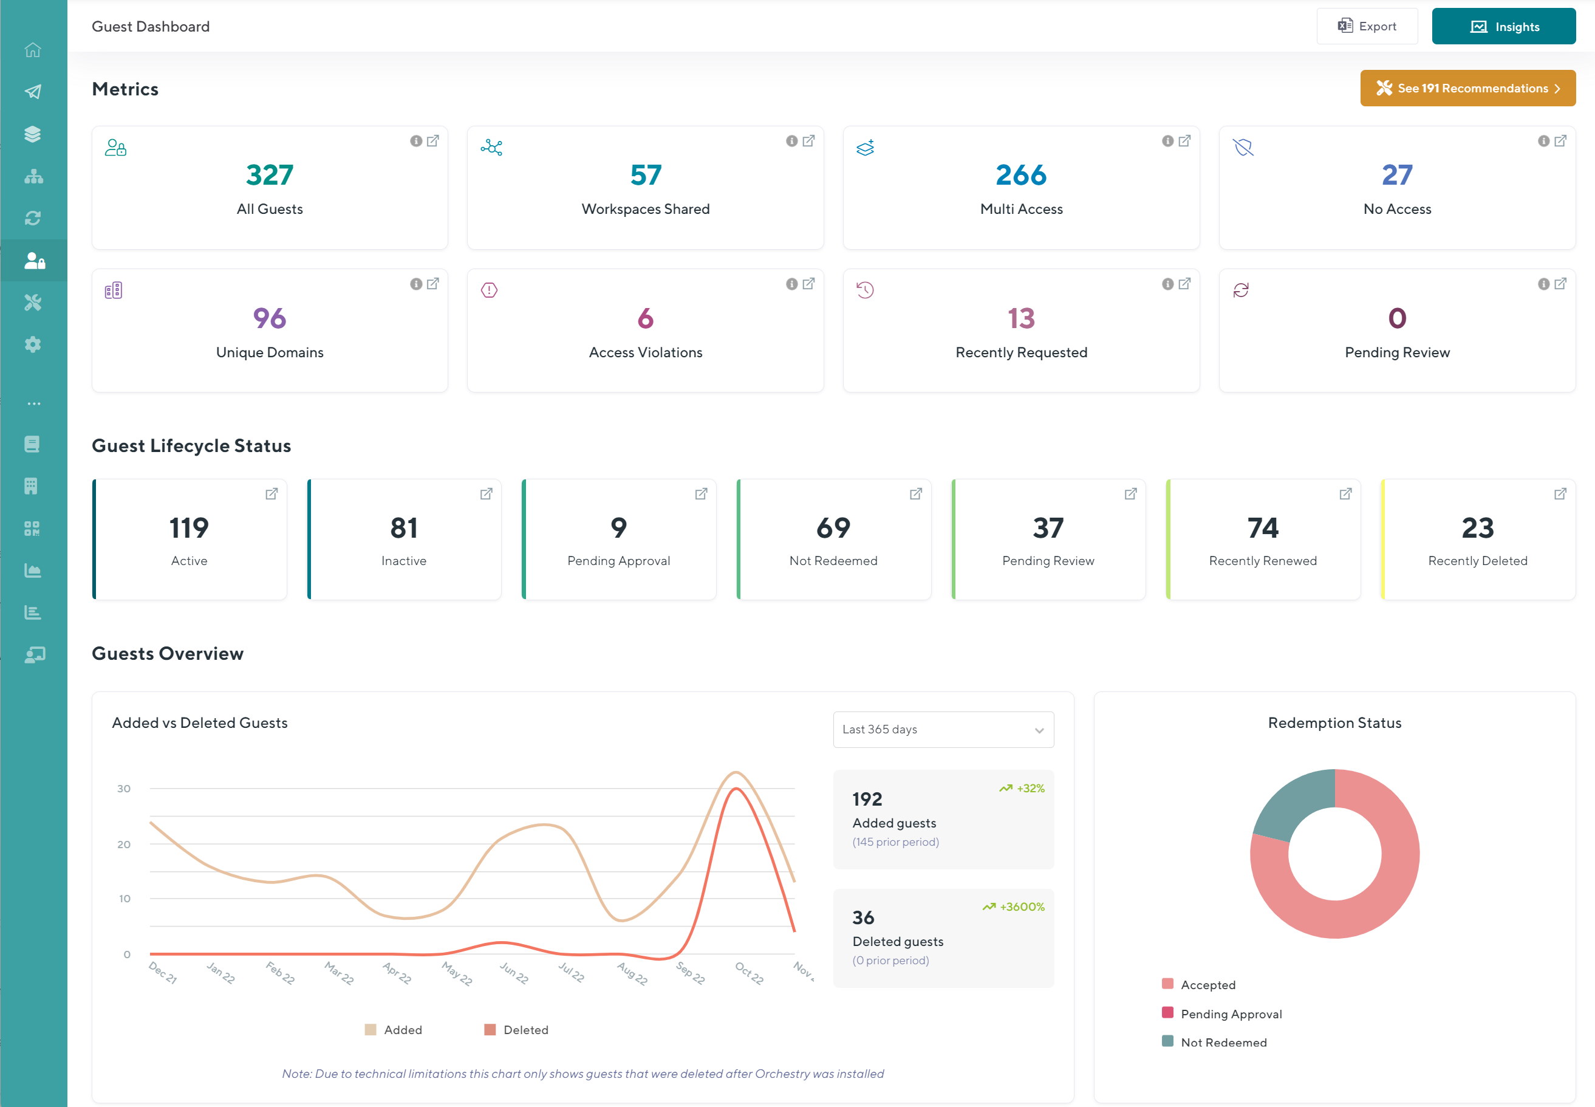Reveal more sidebar options via ellipsis
The width and height of the screenshot is (1595, 1107).
tap(33, 403)
